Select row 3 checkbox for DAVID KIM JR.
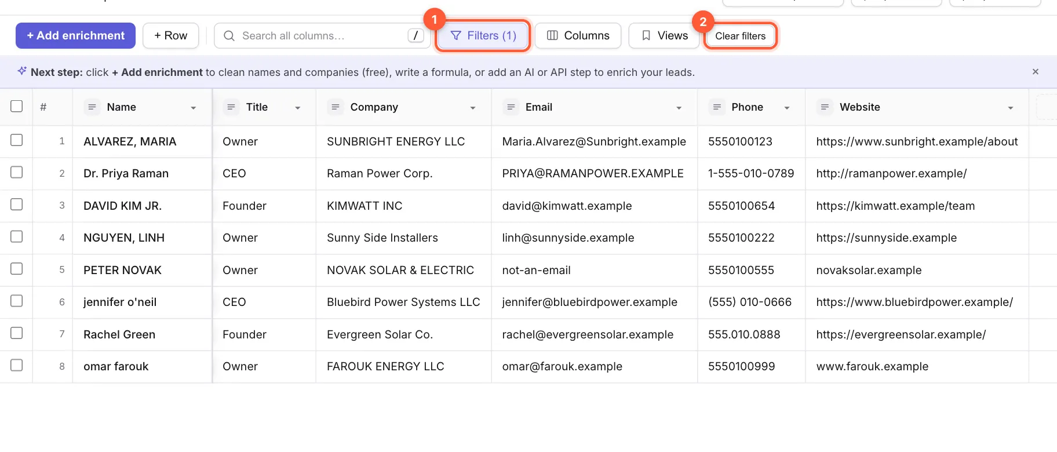Viewport: 1057px width, 452px height. point(17,205)
